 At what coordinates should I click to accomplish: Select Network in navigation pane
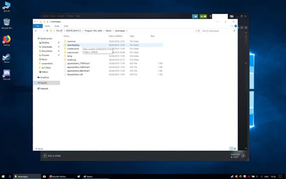[x=44, y=89]
